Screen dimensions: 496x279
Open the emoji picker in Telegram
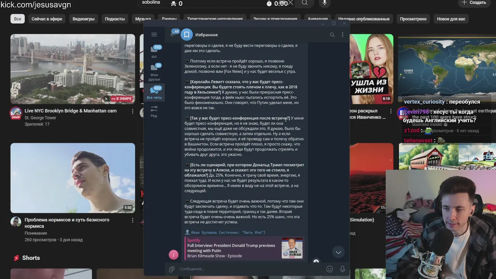click(x=330, y=269)
